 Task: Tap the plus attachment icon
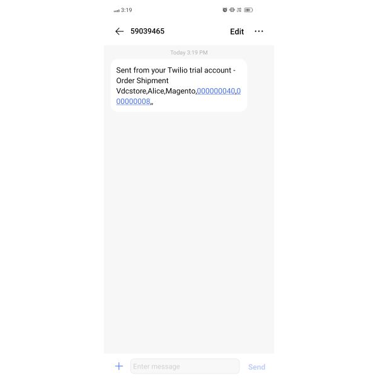tap(119, 366)
